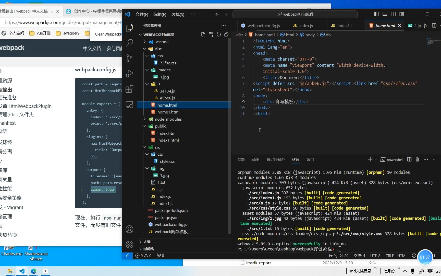Maximize terminal panel with up chevron
441x276 pixels.
434,159
